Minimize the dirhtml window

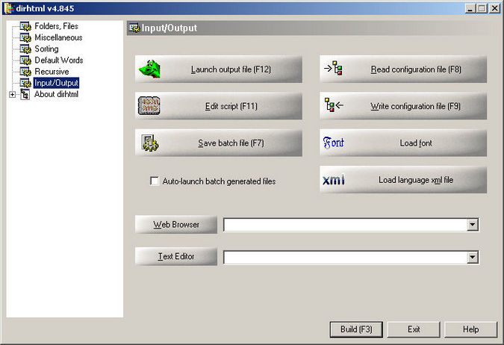pos(470,8)
